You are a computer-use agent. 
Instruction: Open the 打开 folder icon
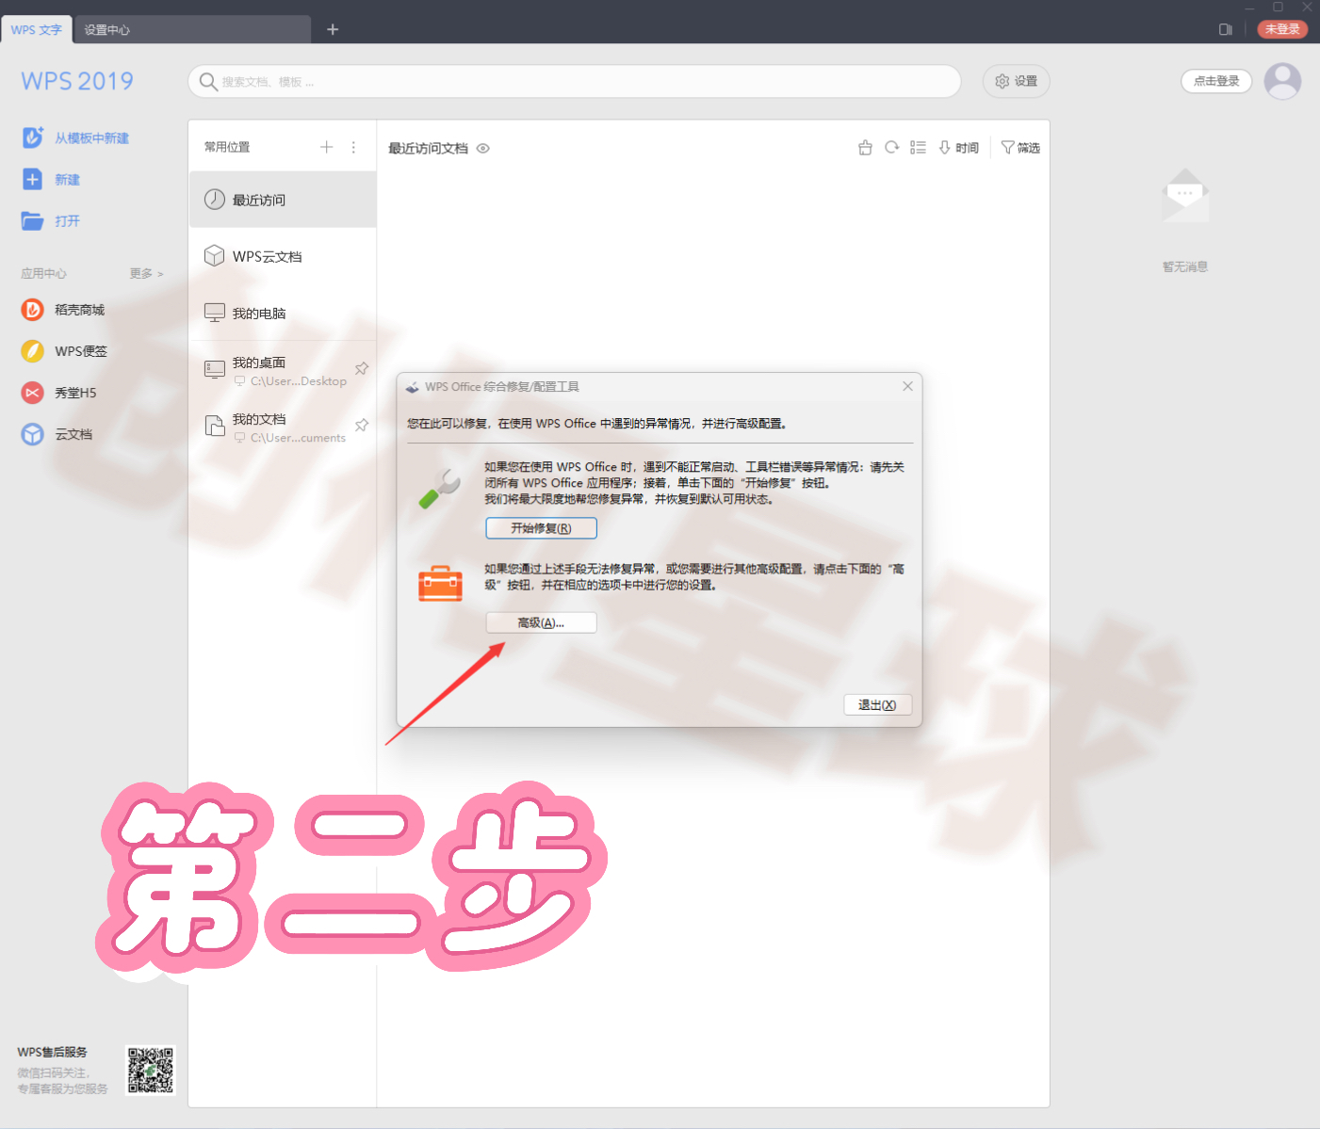33,220
